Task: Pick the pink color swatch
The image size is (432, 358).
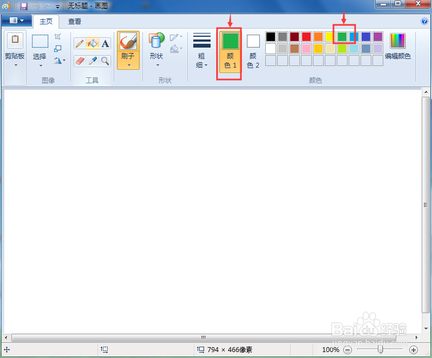Action: click(306, 49)
